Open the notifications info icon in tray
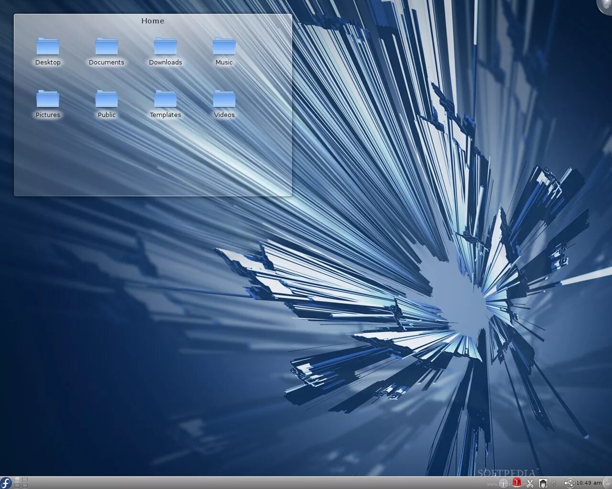612x489 pixels. [503, 483]
